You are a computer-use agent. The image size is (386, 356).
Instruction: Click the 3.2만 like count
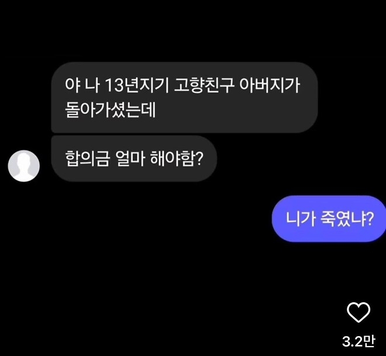point(359,341)
